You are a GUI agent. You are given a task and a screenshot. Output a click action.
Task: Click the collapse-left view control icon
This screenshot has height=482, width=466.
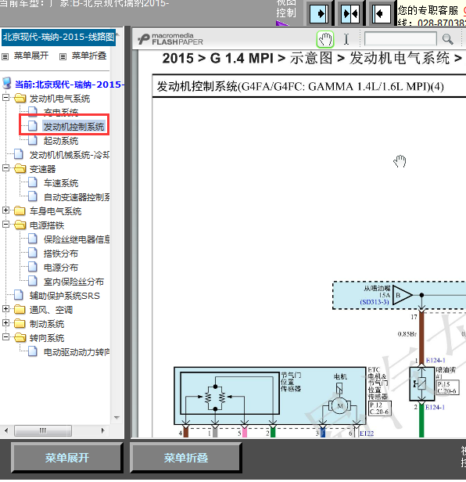click(x=382, y=14)
